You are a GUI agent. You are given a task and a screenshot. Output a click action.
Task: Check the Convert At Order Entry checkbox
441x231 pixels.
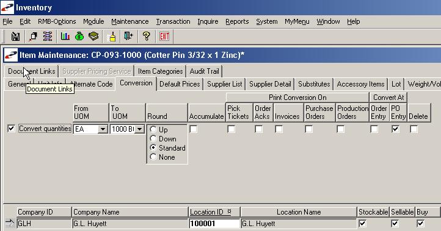click(x=374, y=129)
